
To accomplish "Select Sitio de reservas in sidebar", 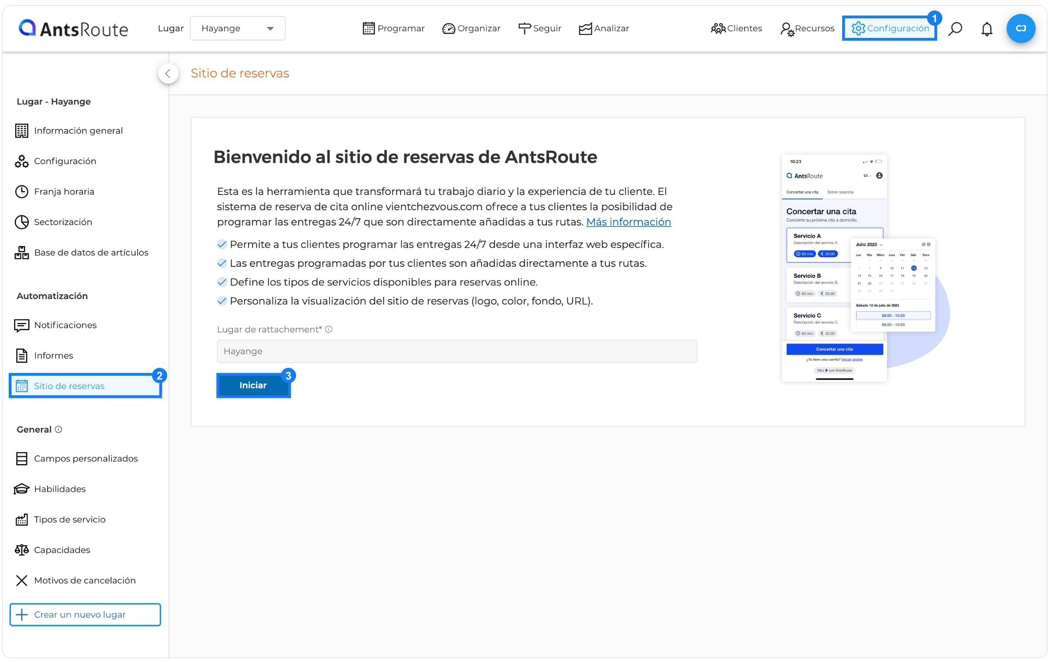I will coord(85,386).
